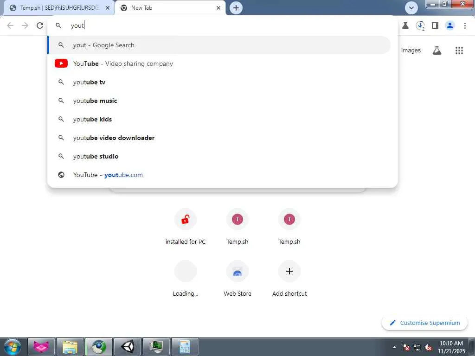Image resolution: width=475 pixels, height=356 pixels.
Task: Show hidden system tray icons
Action: [x=394, y=347]
